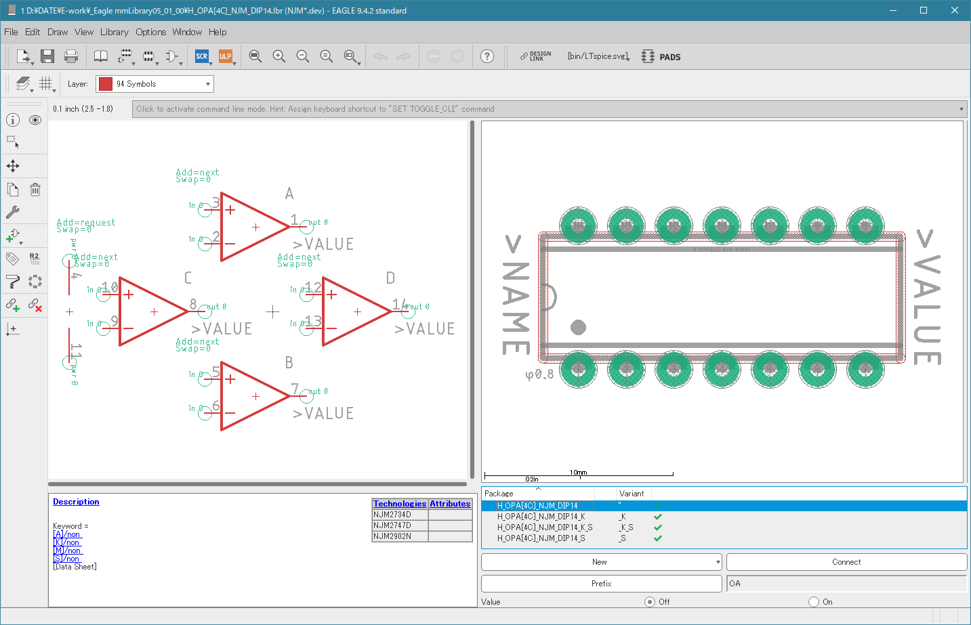The height and width of the screenshot is (625, 971).
Task: Select the On radio button for Value
Action: click(x=814, y=602)
